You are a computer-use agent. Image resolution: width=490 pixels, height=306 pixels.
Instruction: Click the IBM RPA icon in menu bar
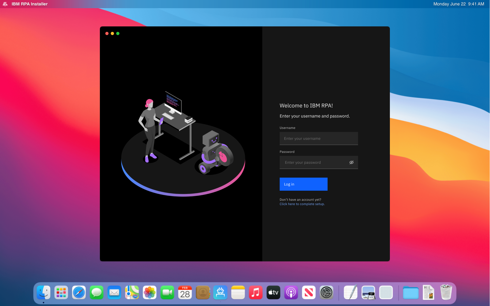(5, 4)
